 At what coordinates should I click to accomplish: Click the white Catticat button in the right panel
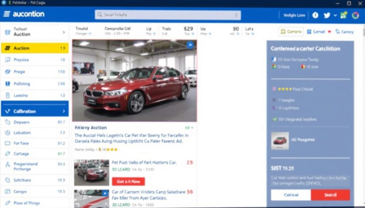[x=291, y=195]
